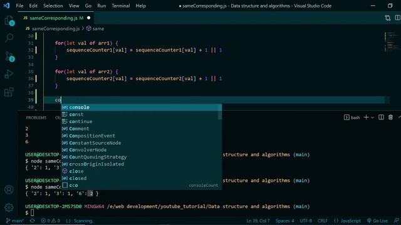
Task: Open the Help menu
Action: tap(140, 6)
